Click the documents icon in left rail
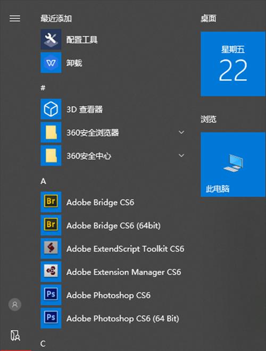 [x=15, y=336]
